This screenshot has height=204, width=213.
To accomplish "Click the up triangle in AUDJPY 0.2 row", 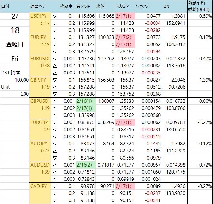I will tap(55, 151).
